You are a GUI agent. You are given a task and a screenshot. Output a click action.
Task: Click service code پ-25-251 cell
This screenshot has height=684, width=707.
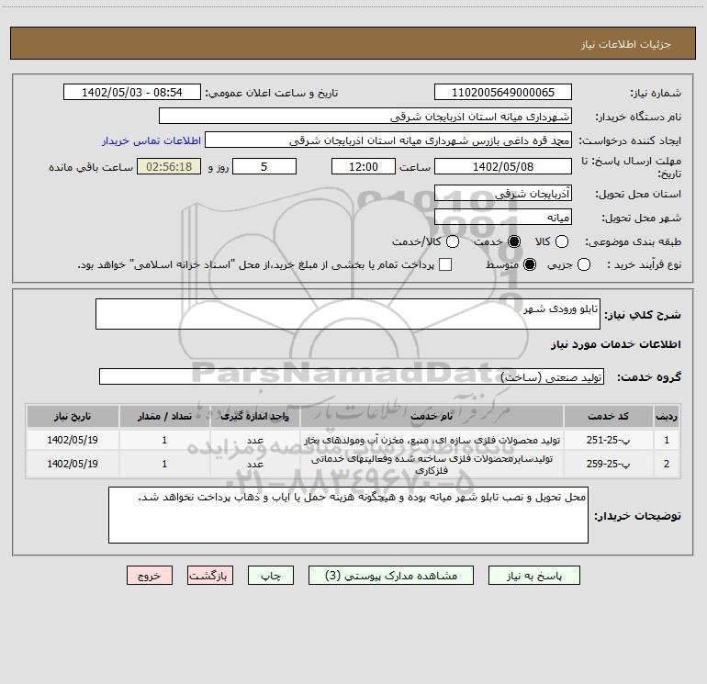click(608, 440)
